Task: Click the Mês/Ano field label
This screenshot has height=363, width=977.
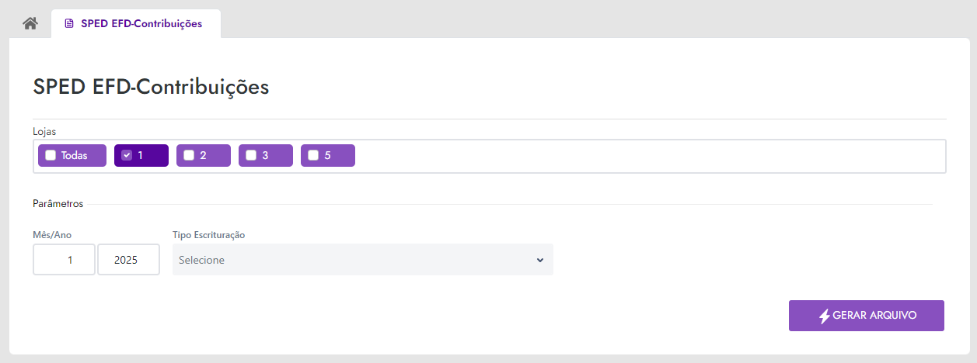Action: 52,234
